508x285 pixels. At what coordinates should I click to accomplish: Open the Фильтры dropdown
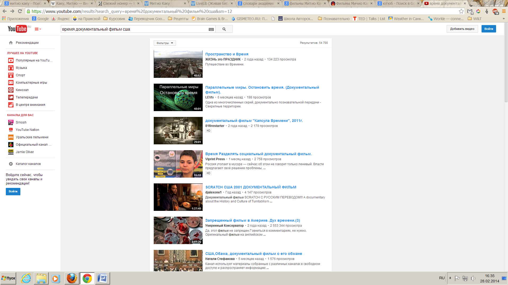tap(165, 43)
